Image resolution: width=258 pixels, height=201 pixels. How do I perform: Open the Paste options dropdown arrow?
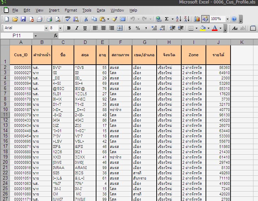pos(108,19)
